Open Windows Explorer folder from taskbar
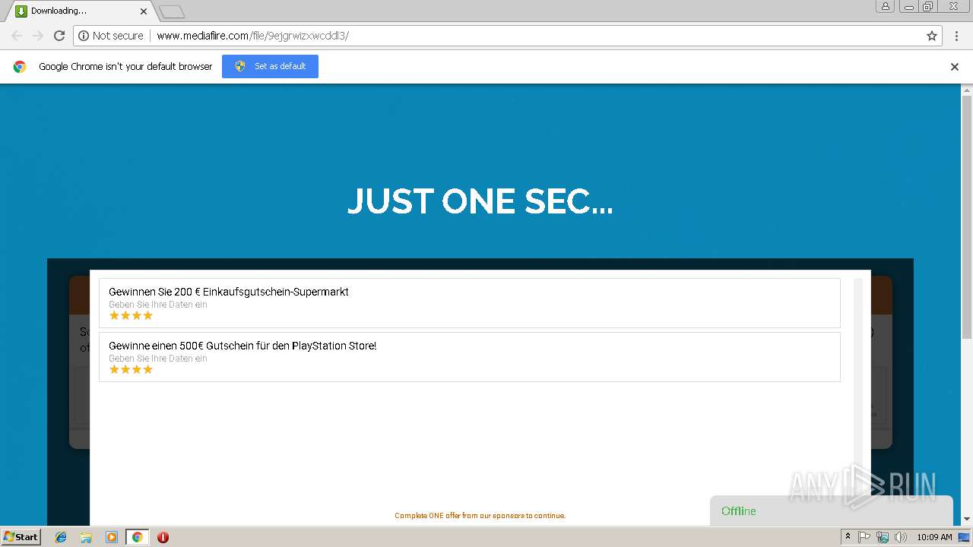Image resolution: width=973 pixels, height=547 pixels. [x=86, y=537]
